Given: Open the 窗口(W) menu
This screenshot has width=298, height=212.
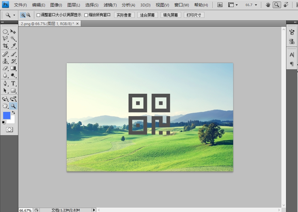Looking at the screenshot, I should 182,5.
